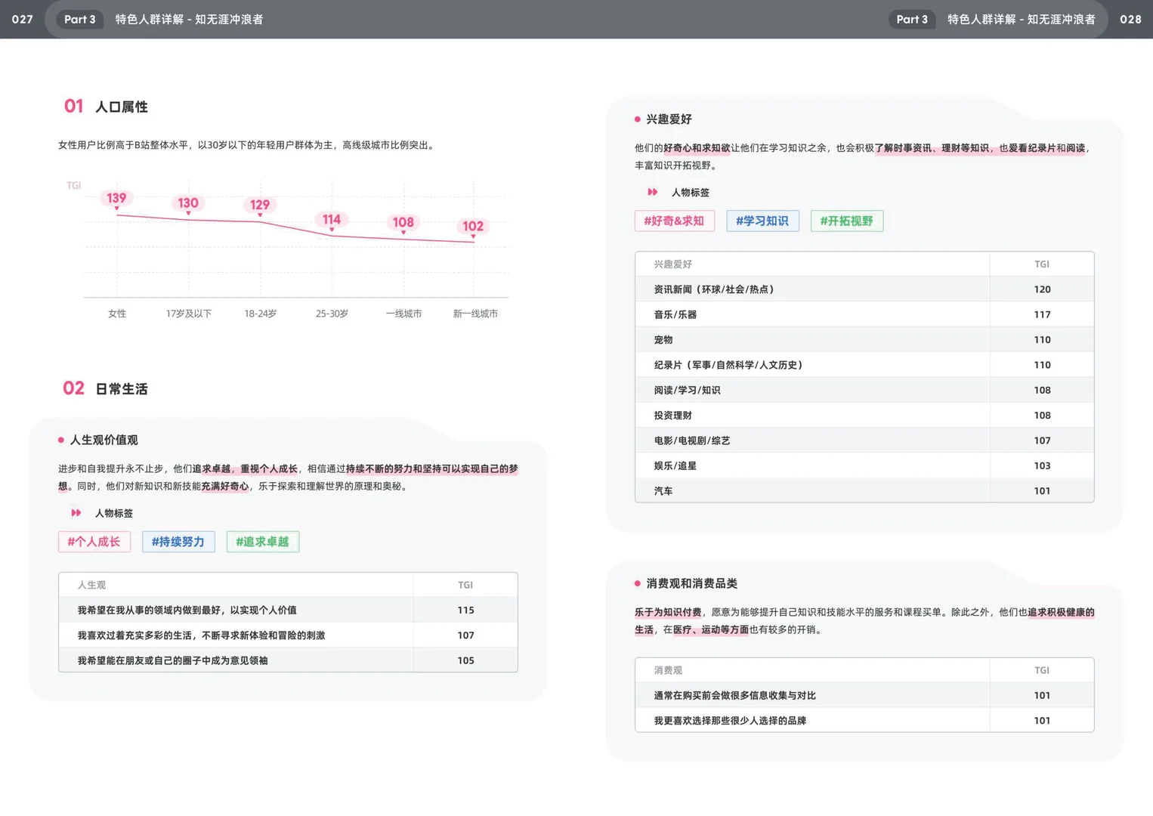This screenshot has width=1153, height=816.
Task: Click the 宠物 row
Action: 864,340
